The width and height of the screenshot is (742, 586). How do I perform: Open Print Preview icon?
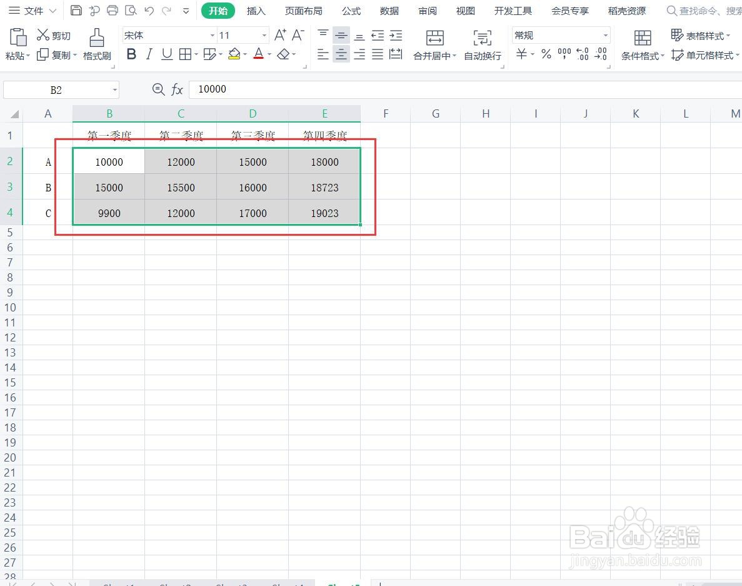(131, 11)
